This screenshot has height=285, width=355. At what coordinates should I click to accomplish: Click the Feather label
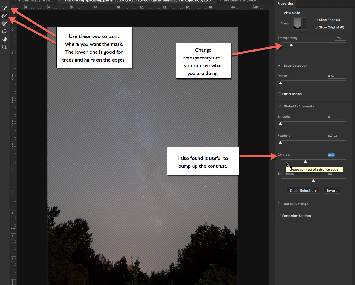284,135
